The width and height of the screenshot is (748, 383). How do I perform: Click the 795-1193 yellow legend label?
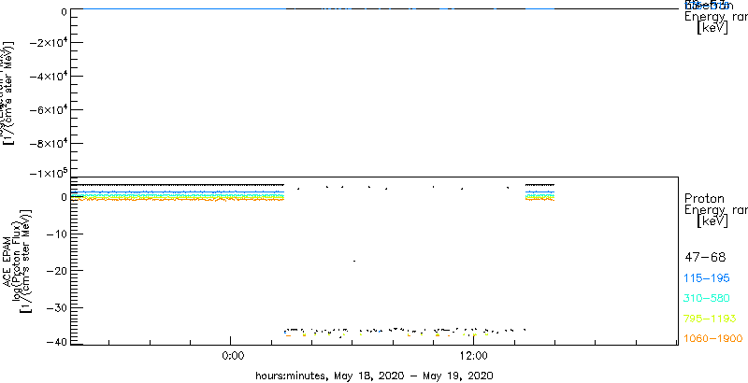coord(711,319)
